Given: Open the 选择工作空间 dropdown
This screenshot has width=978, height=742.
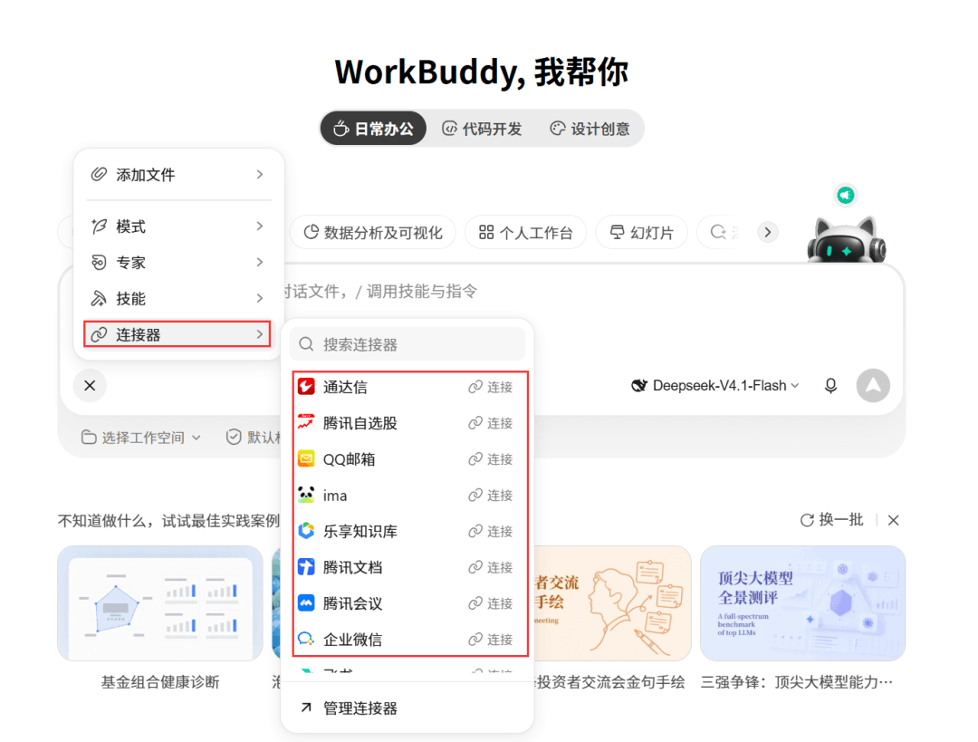Looking at the screenshot, I should 141,438.
